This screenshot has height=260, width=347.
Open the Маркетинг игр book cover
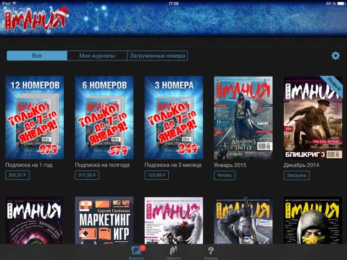point(104,220)
